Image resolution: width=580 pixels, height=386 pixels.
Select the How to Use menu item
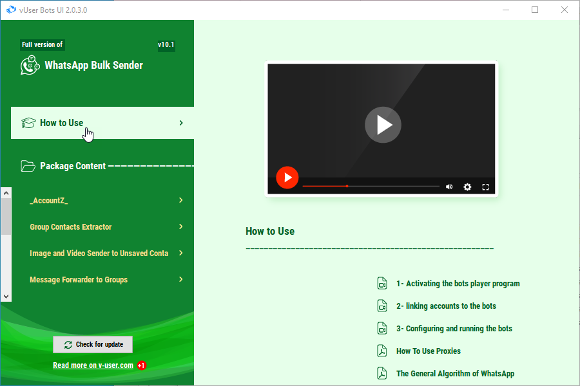[x=102, y=123]
